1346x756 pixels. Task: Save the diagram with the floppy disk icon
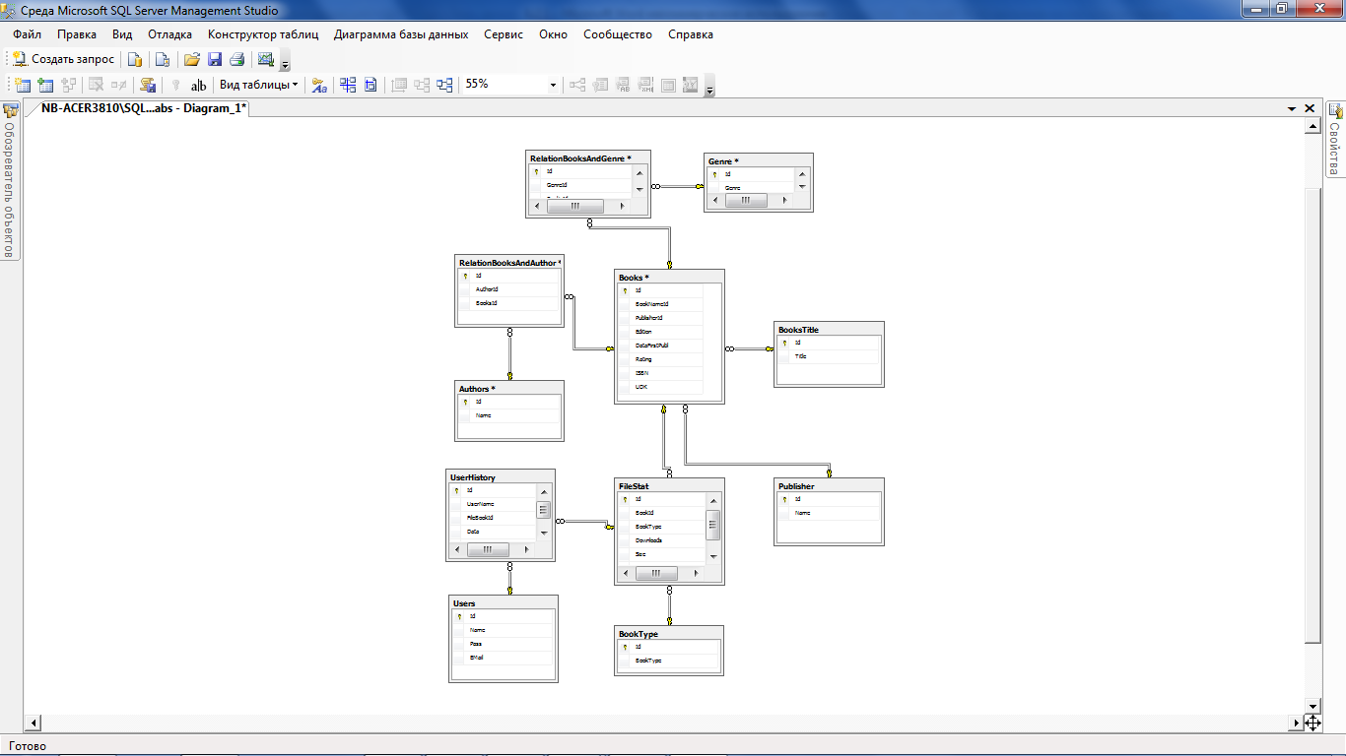pos(215,59)
